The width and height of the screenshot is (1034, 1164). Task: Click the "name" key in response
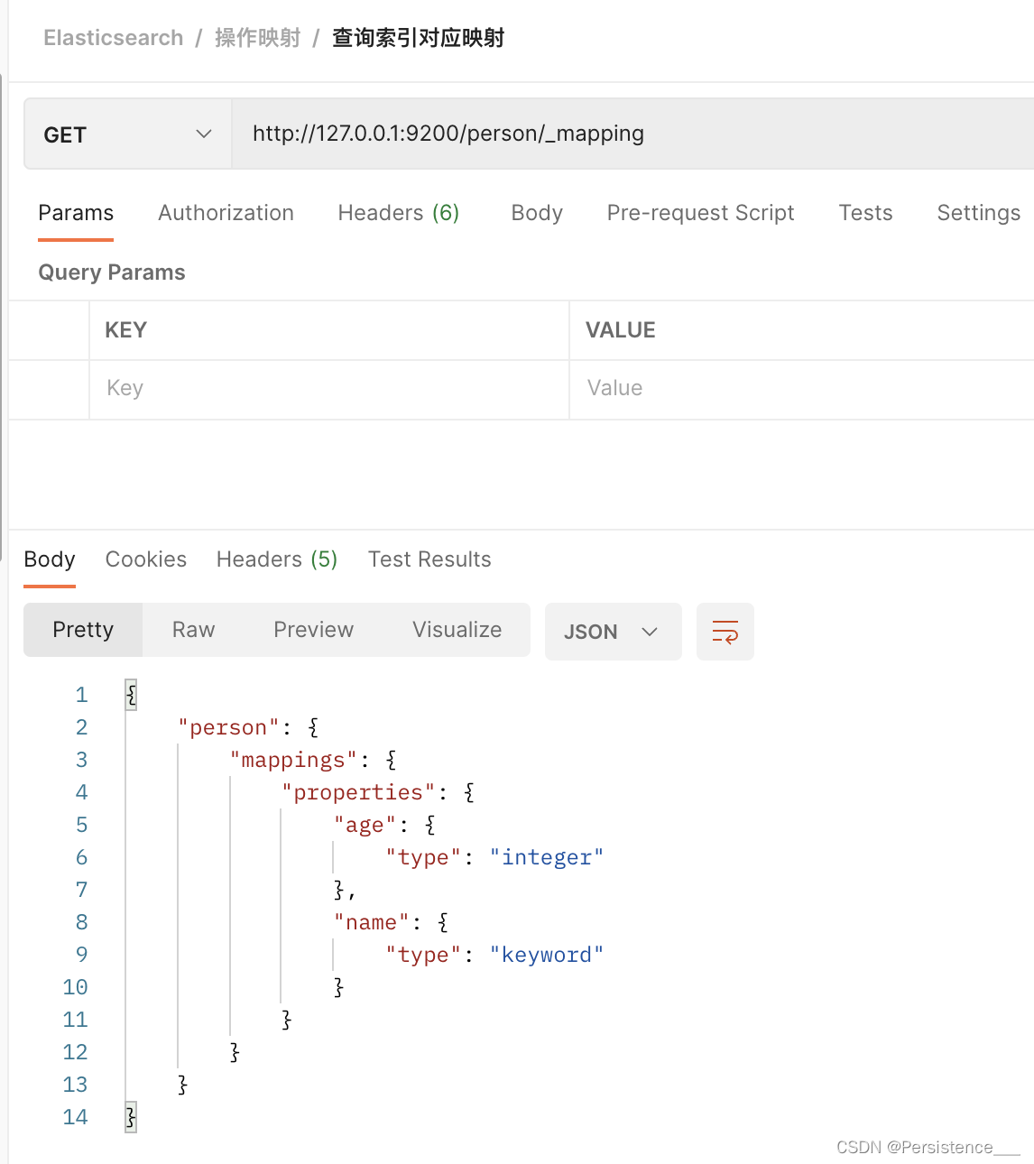coord(372,922)
